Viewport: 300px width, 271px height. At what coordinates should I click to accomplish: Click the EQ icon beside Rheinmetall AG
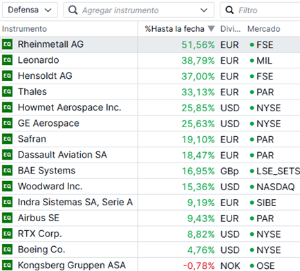click(x=7, y=44)
